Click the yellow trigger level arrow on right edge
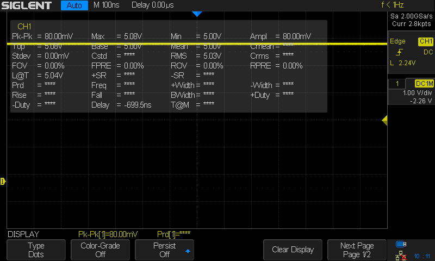This screenshot has height=261, width=435. (384, 121)
